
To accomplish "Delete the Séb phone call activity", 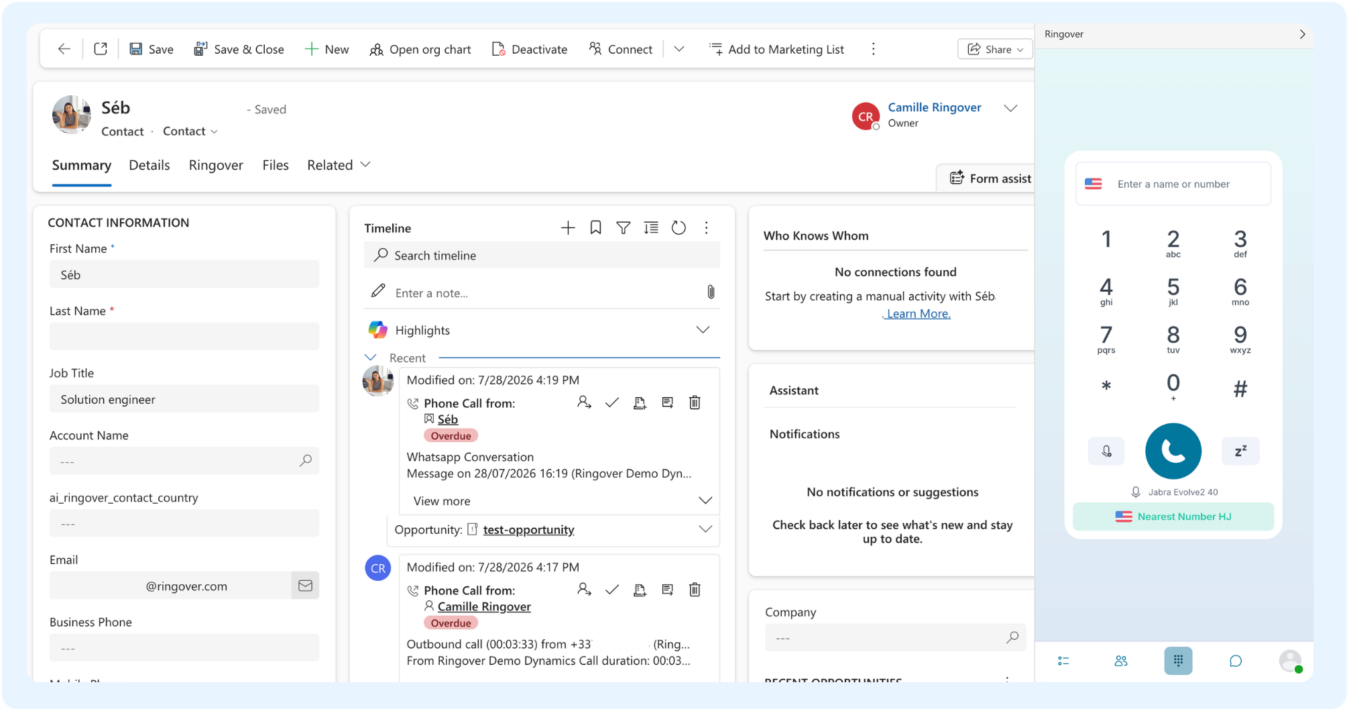I will [x=695, y=402].
